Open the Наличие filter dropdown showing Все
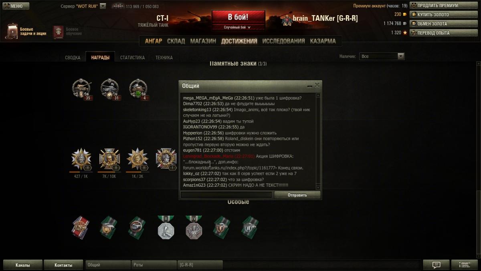 pyautogui.click(x=382, y=56)
